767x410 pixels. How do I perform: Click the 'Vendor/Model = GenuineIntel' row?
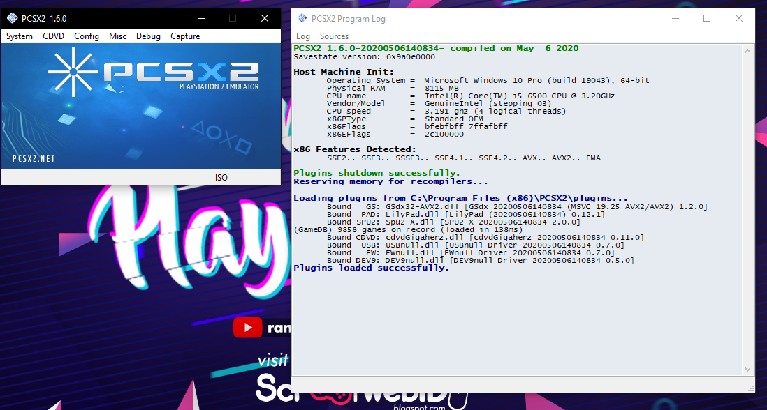tap(439, 103)
